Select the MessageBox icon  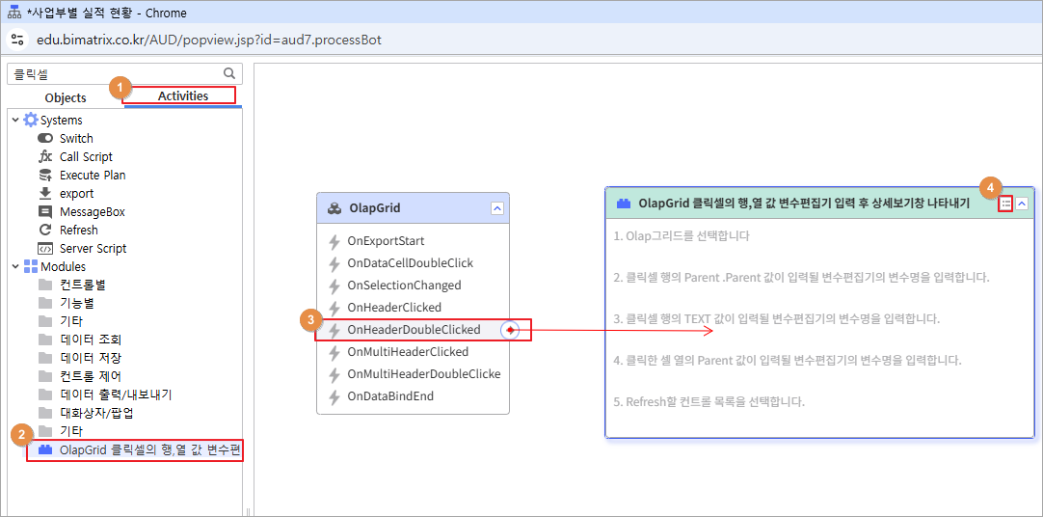(x=45, y=211)
